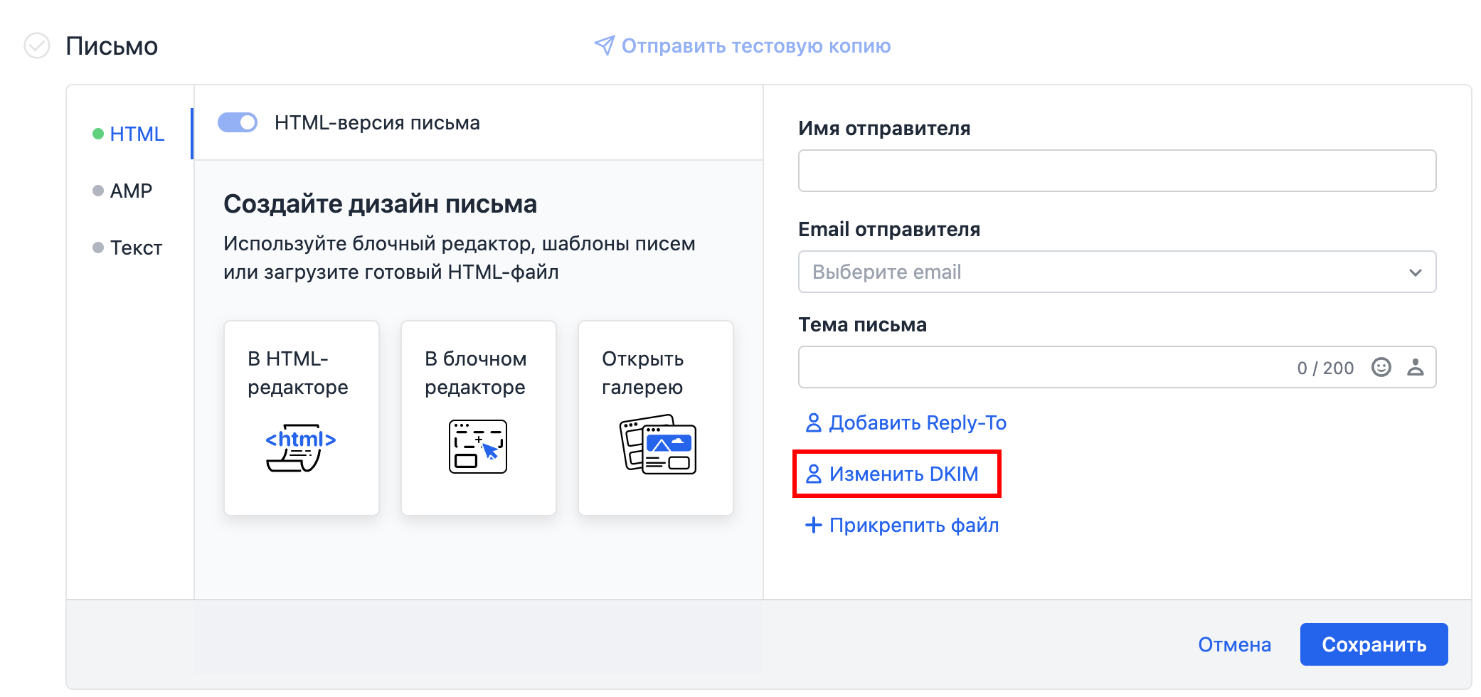Insert personalization via person icon in subject

[1415, 367]
